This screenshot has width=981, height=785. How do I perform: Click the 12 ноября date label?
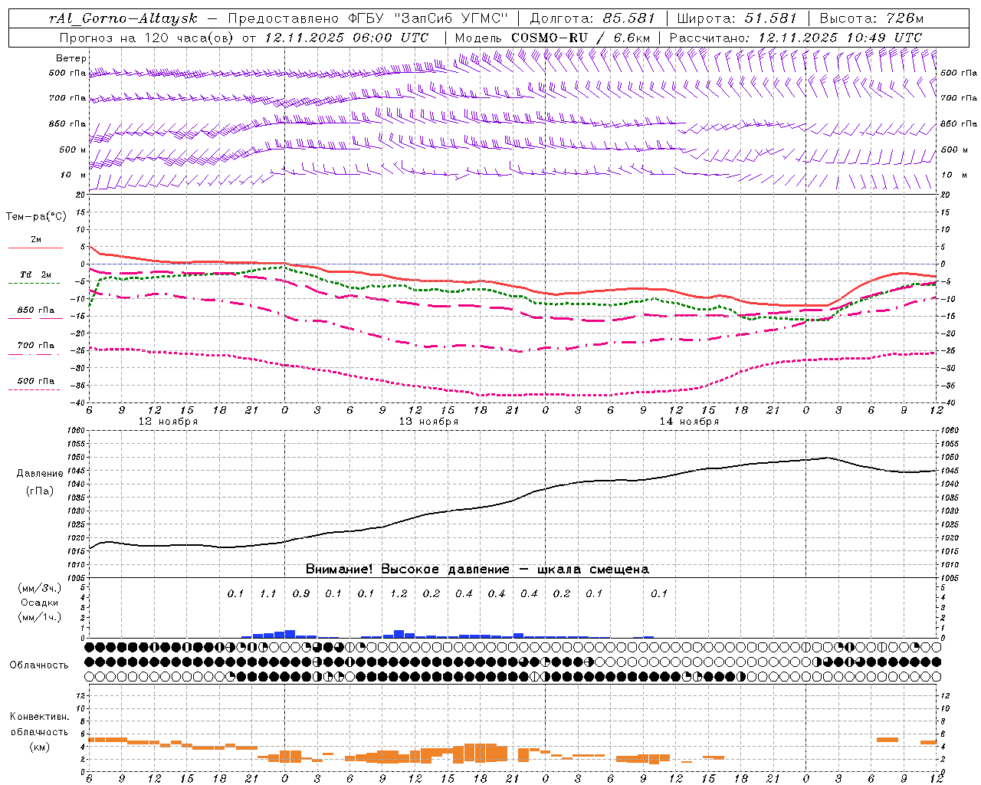[168, 422]
